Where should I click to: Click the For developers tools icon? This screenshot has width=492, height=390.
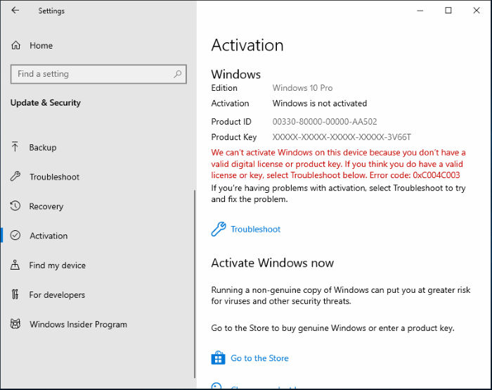coord(15,294)
